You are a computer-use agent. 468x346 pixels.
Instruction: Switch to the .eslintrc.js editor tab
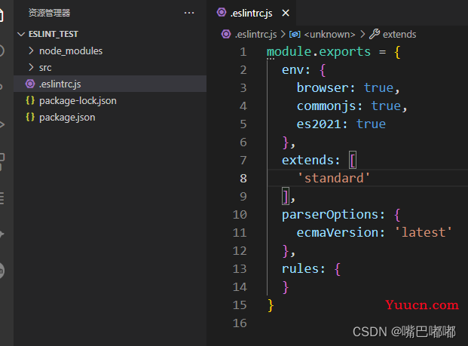(x=255, y=13)
